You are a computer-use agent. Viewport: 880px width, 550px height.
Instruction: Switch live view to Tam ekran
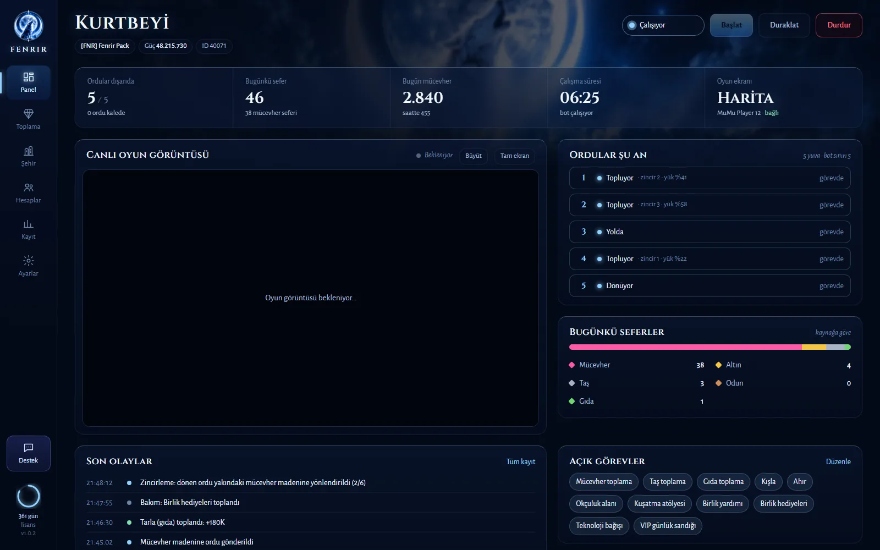tap(515, 156)
